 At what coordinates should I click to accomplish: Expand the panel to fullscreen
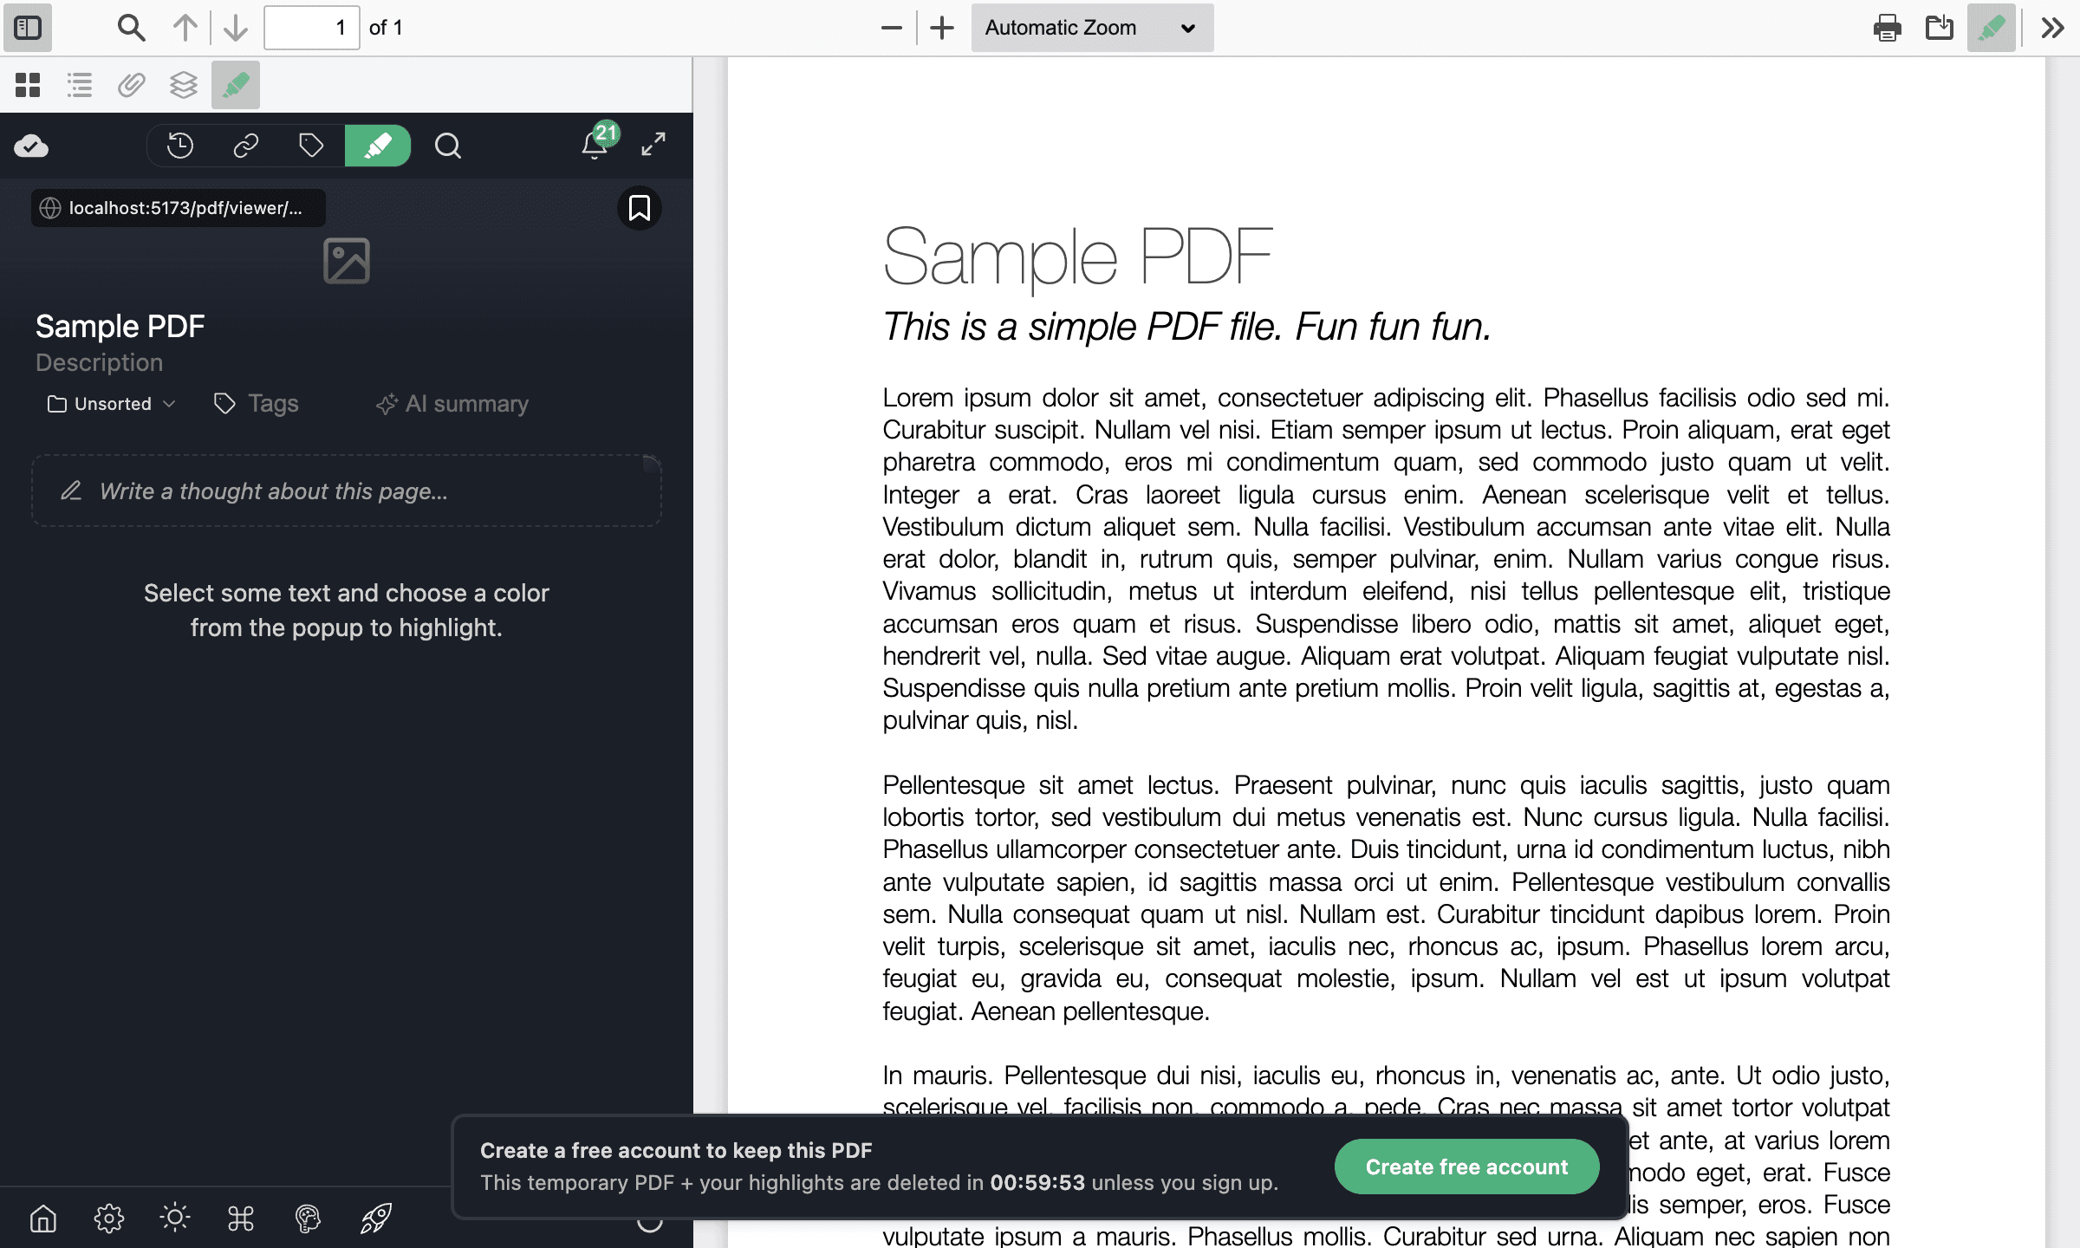[x=653, y=144]
